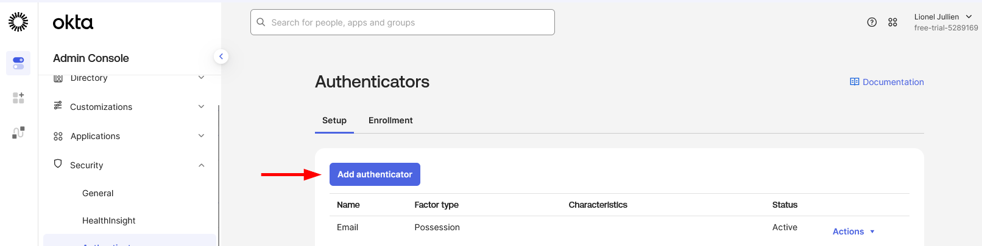
Task: Open the workflows icon in left rail
Action: [18, 132]
